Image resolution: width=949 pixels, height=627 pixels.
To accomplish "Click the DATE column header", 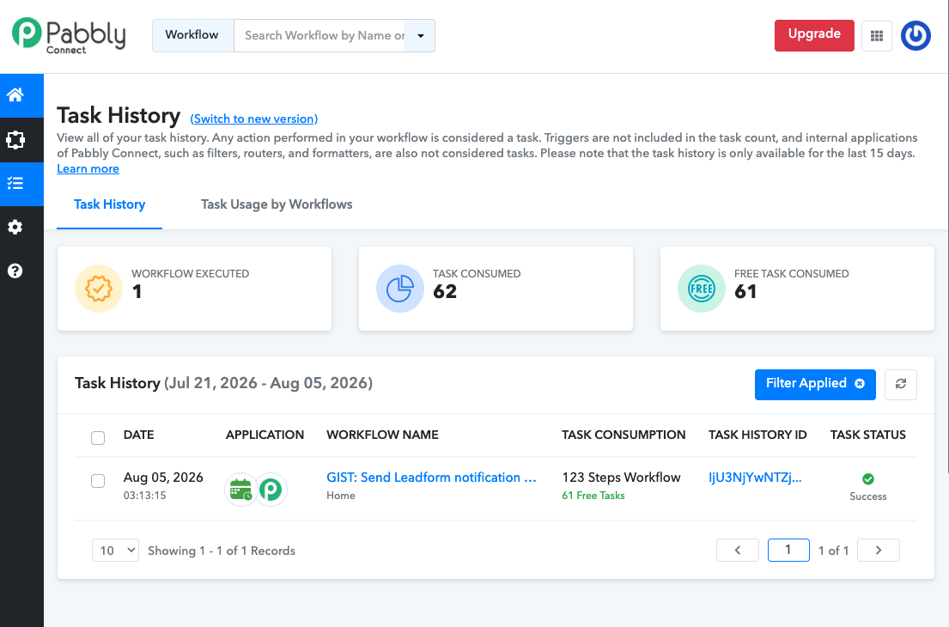I will [138, 435].
